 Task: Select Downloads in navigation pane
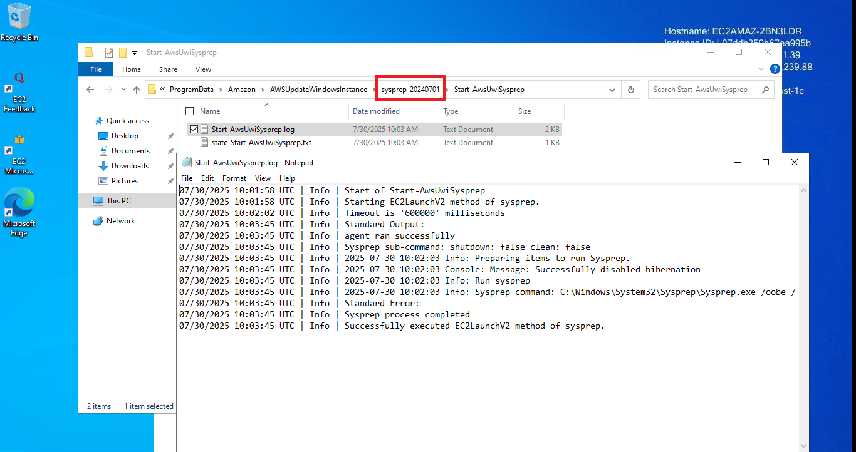click(x=130, y=166)
